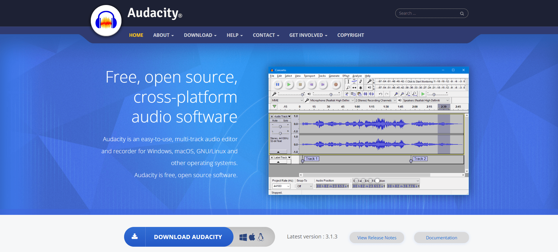Open the File menu in the Audacity screenshot

coord(272,76)
